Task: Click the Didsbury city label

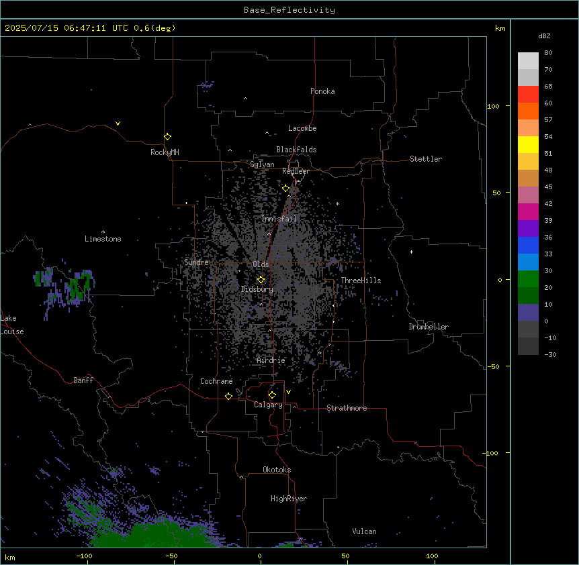Action: [x=257, y=289]
